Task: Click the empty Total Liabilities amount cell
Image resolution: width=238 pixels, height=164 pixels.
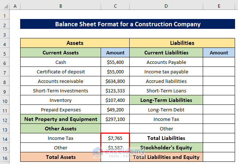Action: click(219, 138)
